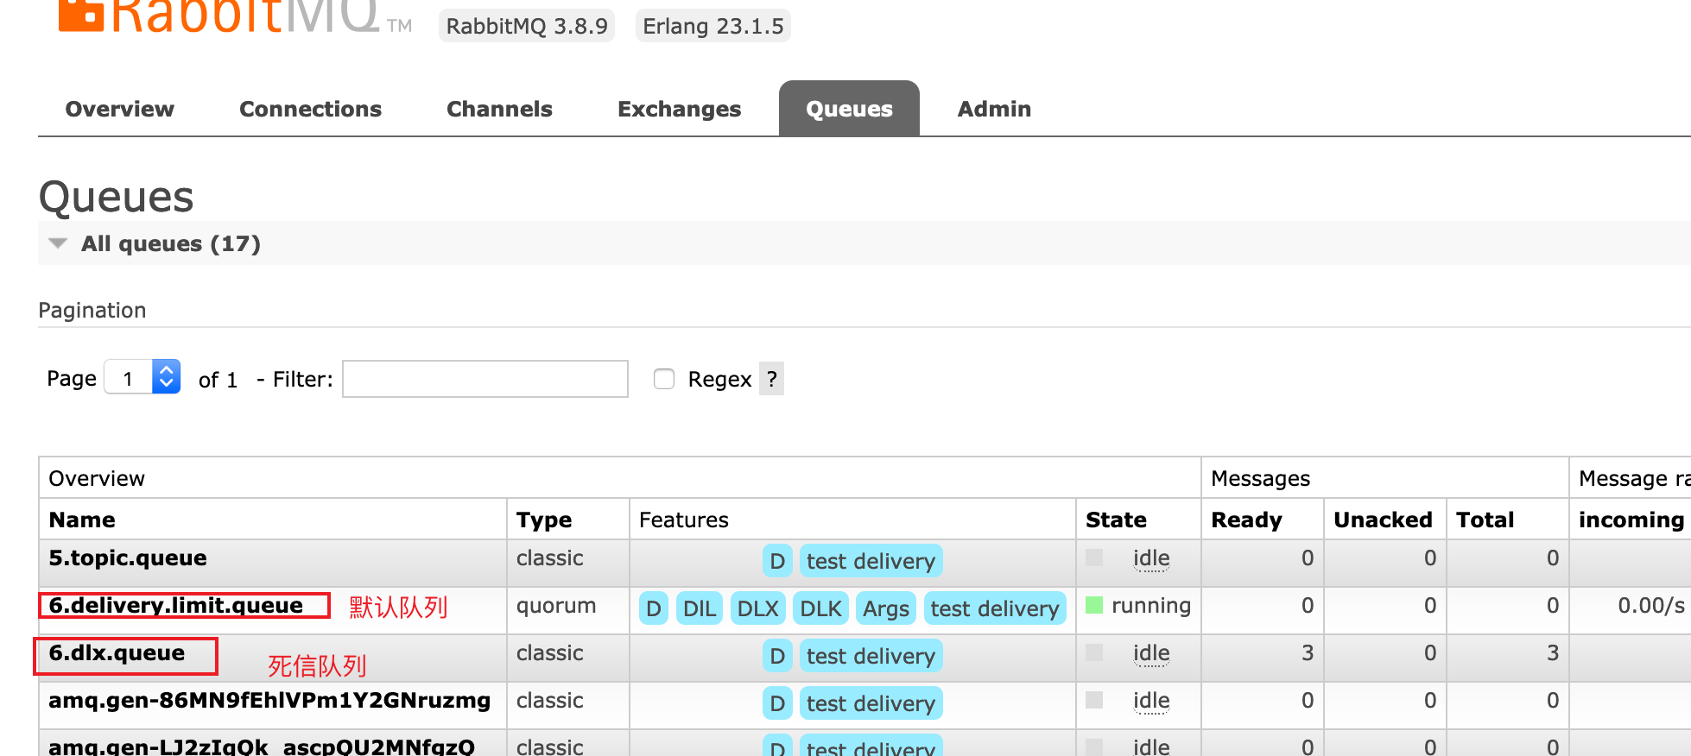Click the RabbitMQ logo icon

click(x=80, y=15)
